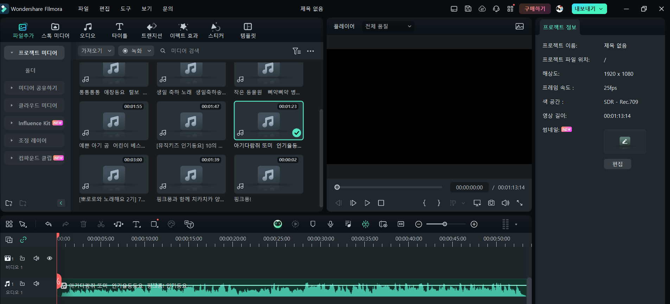Open the 편집 menu
Viewport: 670px width, 304px height.
(x=104, y=9)
